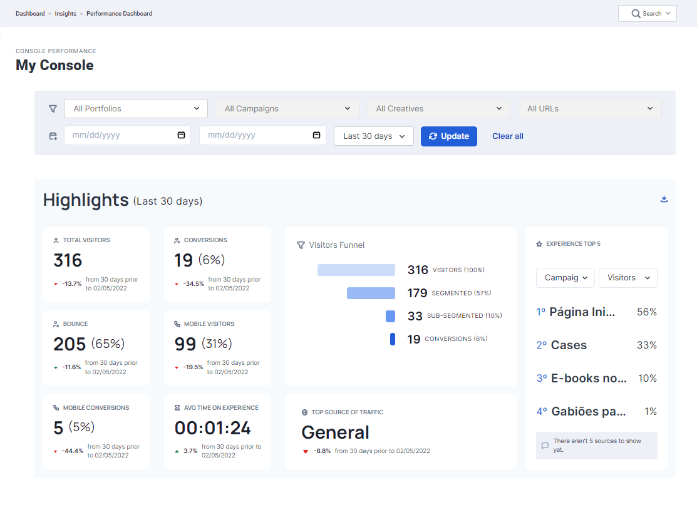Image resolution: width=697 pixels, height=505 pixels.
Task: Click the Bounce user icon
Action: coord(56,324)
